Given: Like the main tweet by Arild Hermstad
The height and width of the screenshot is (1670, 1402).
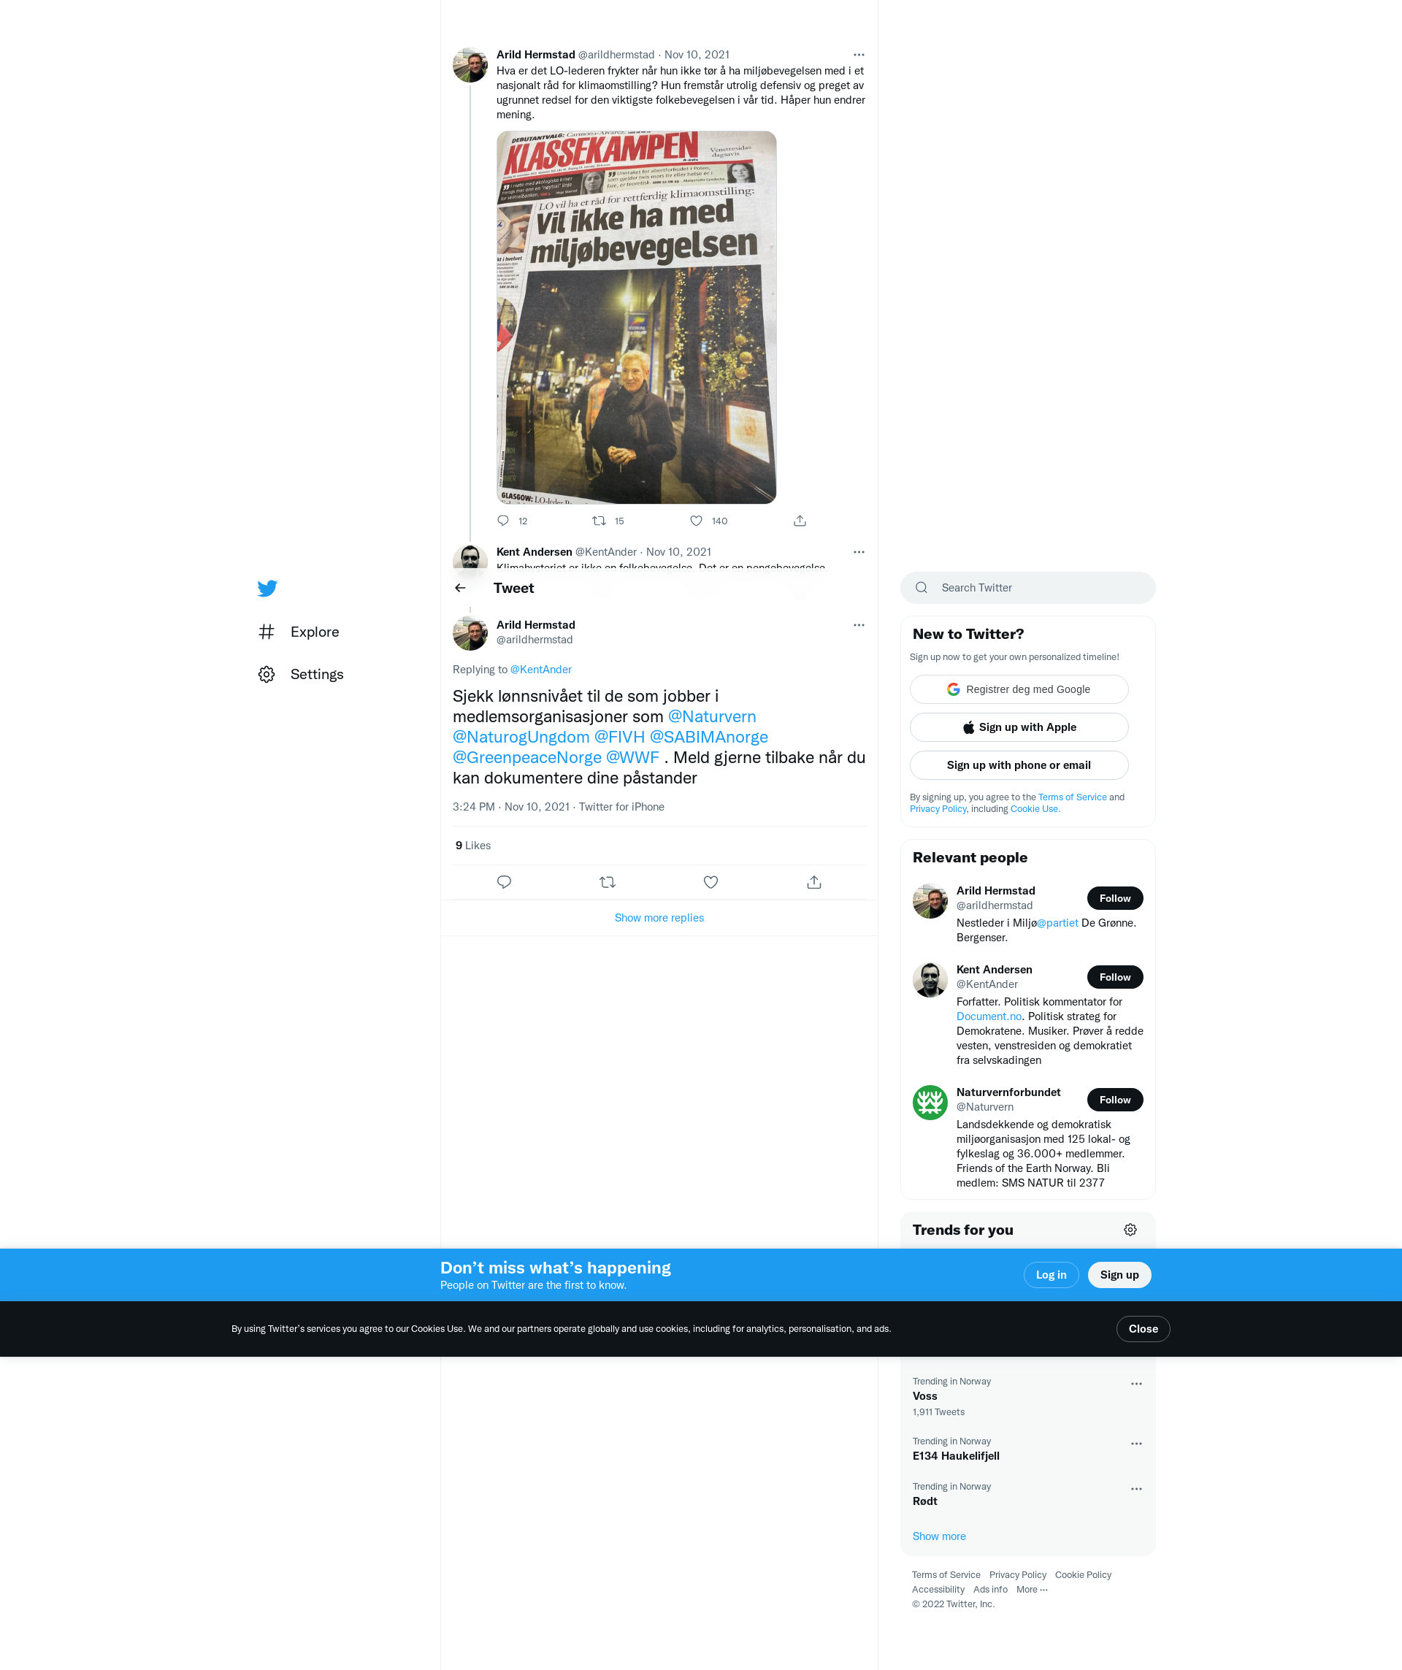Looking at the screenshot, I should [x=710, y=882].
